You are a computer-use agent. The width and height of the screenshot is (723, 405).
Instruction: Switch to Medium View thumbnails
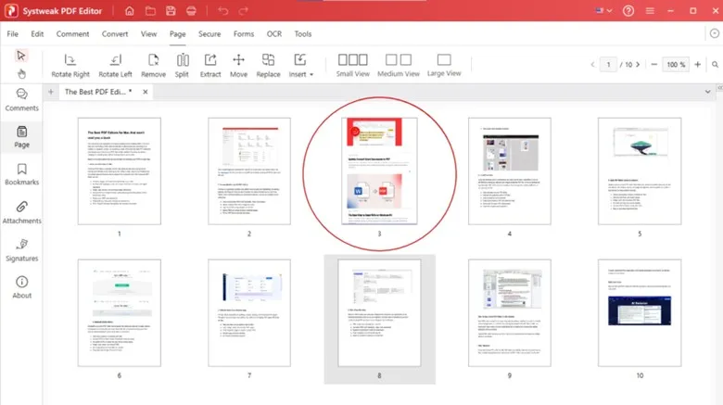click(x=398, y=65)
